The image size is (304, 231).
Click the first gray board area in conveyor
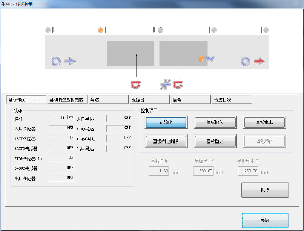tap(131, 53)
